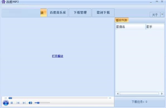Skip to the previous track
This screenshot has width=166, height=108.
click(18, 103)
